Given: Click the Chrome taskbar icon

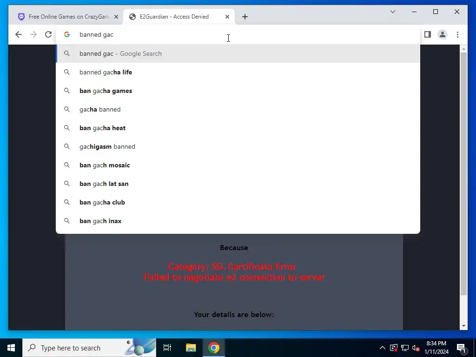Looking at the screenshot, I should click(x=214, y=348).
